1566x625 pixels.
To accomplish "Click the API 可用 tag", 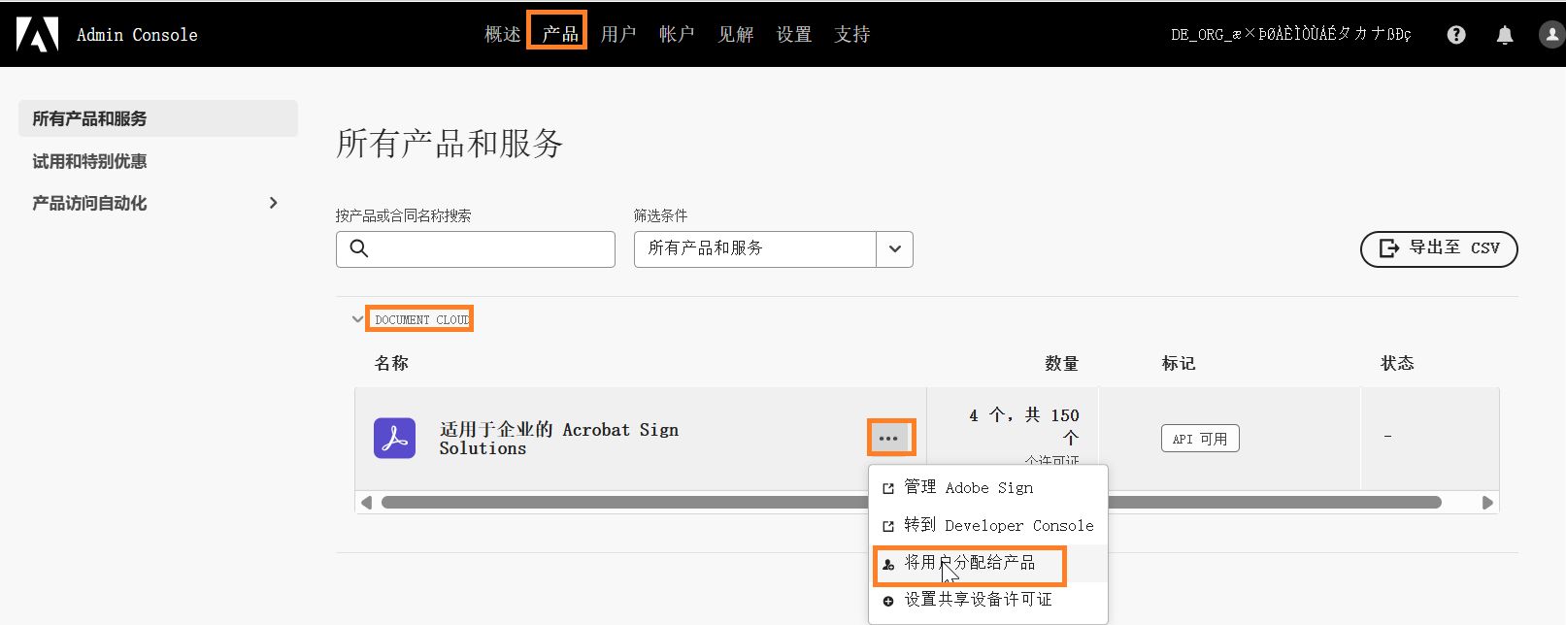I will (1200, 439).
